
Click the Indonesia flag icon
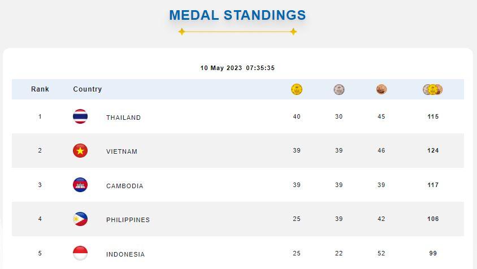coord(80,253)
